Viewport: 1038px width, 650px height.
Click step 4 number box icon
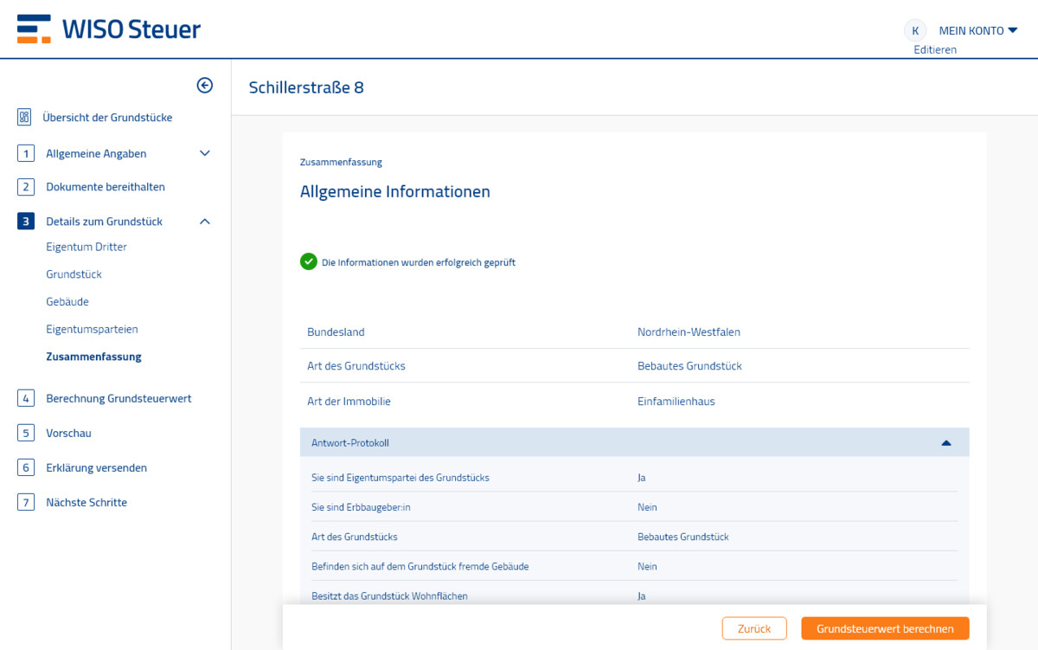pyautogui.click(x=26, y=399)
